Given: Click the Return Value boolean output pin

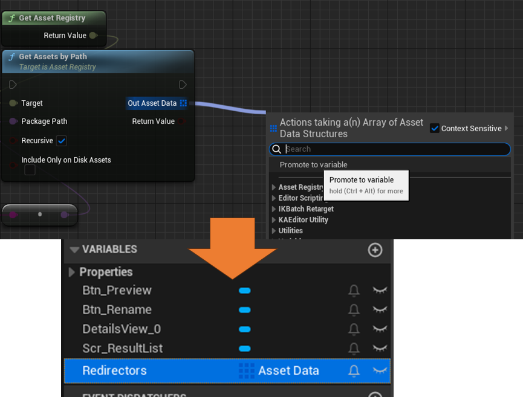Looking at the screenshot, I should 182,121.
